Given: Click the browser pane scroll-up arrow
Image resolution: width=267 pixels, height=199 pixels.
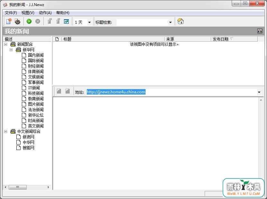Looking at the screenshot, I should tap(261, 100).
